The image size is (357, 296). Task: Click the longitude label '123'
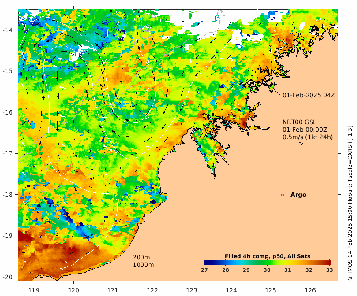(192, 290)
